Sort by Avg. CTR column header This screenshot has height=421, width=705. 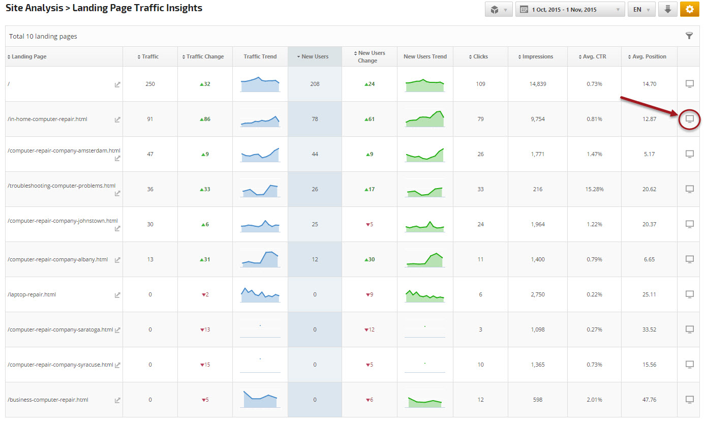click(594, 56)
